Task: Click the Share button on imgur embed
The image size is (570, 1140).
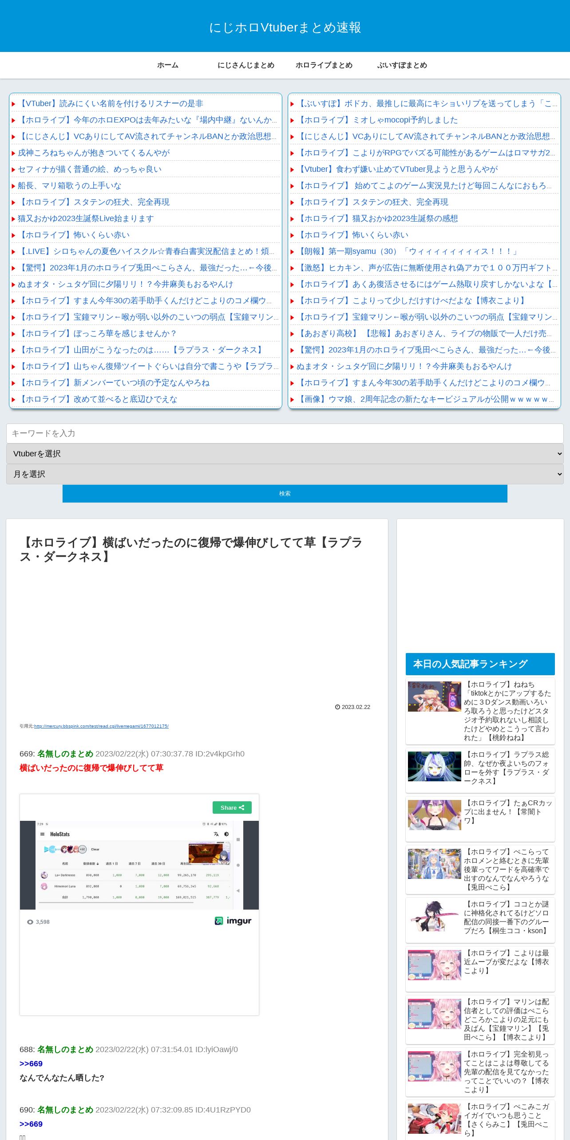Action: (232, 807)
